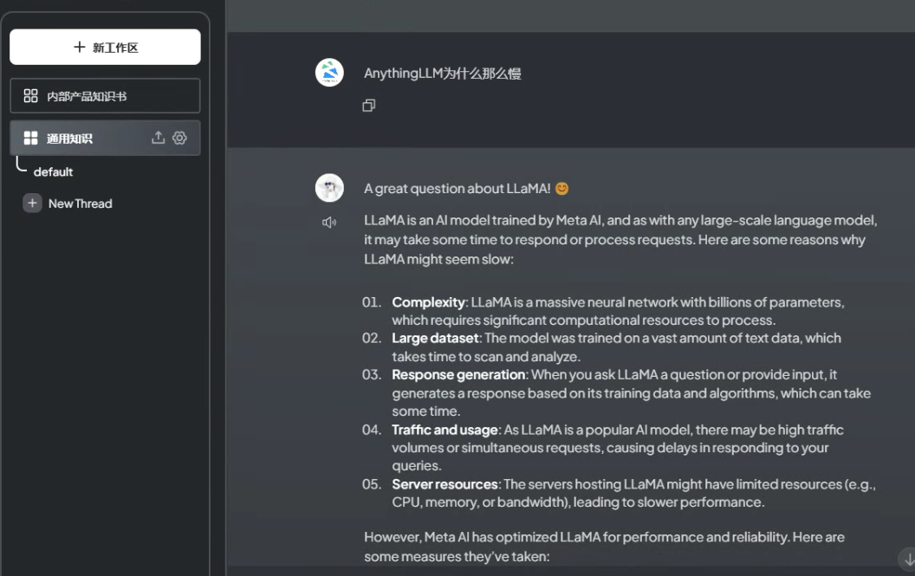Open the 内部产品知识书 workspace
Image resolution: width=915 pixels, height=576 pixels.
105,95
